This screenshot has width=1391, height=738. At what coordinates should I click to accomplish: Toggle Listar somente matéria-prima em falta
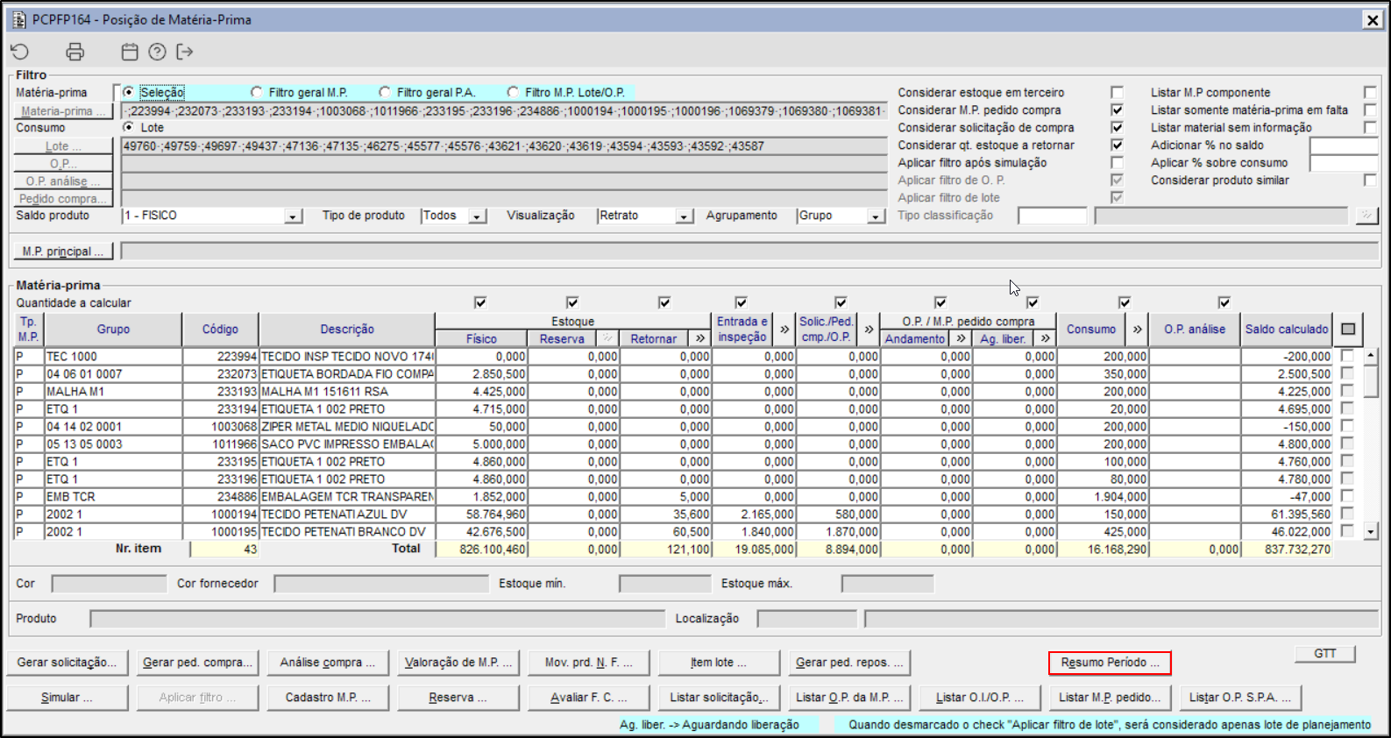point(1369,110)
